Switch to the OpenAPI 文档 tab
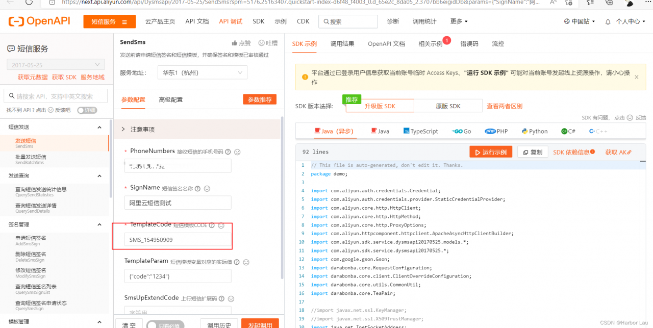This screenshot has height=328, width=653. click(x=386, y=44)
